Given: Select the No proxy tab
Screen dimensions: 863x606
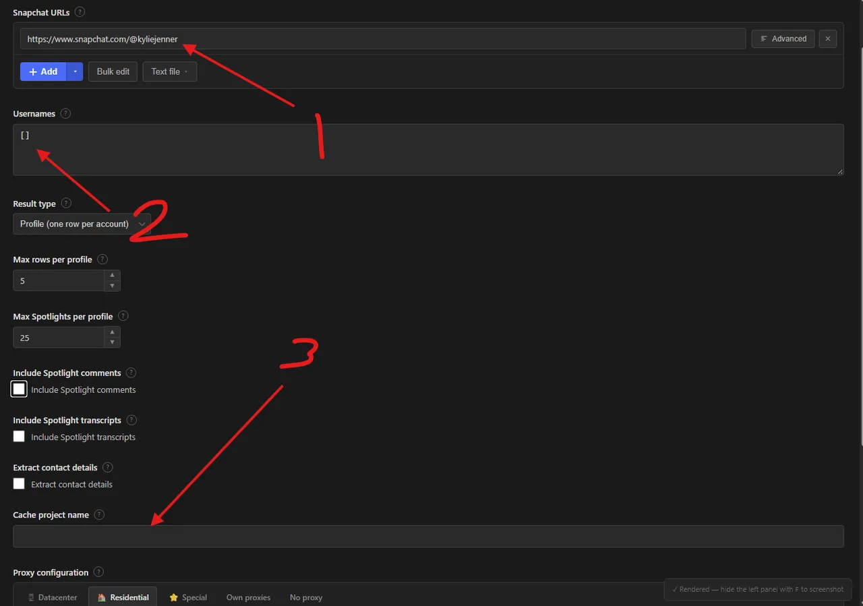Looking at the screenshot, I should tap(306, 597).
